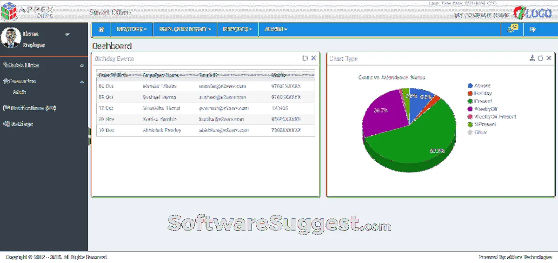Toggle the Holiday legend marker

tap(470, 93)
